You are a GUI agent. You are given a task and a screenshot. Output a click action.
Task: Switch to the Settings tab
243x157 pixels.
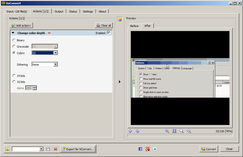(88, 12)
